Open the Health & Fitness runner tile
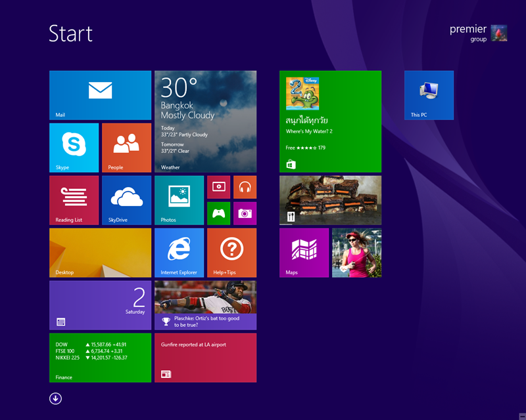This screenshot has width=526, height=420. point(356,253)
